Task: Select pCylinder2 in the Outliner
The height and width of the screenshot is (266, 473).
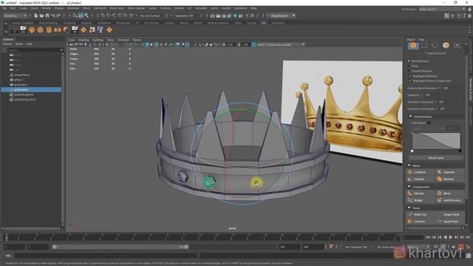Action: tap(31, 90)
